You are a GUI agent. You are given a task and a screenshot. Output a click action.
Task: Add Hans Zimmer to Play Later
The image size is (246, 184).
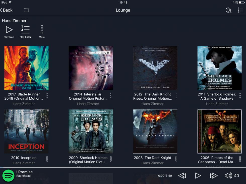point(25,32)
